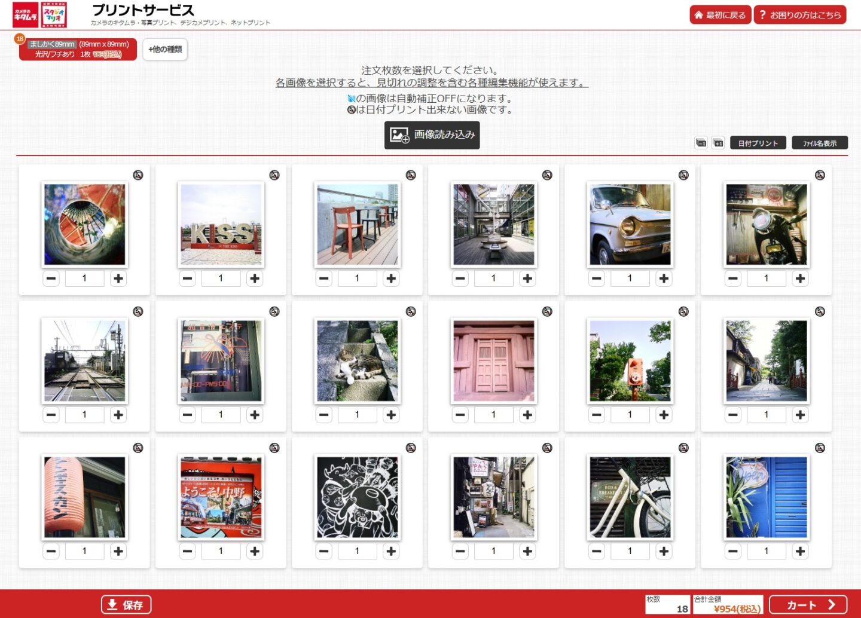Expand +他の種類 to add other print types

point(165,50)
